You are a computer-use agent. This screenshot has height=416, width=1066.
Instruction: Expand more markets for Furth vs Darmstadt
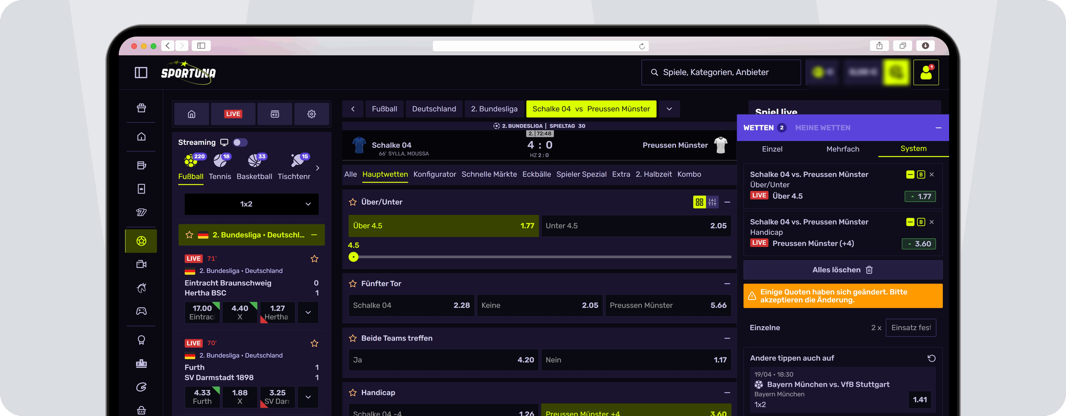click(308, 397)
